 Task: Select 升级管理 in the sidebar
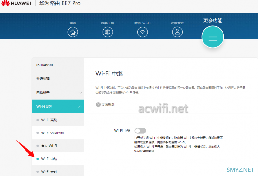[58, 79]
